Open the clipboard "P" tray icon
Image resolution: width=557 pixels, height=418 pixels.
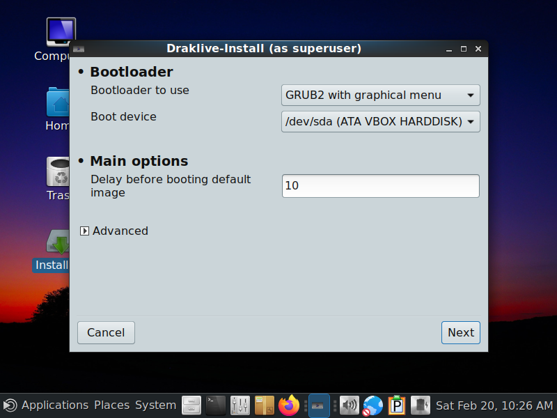[397, 405]
